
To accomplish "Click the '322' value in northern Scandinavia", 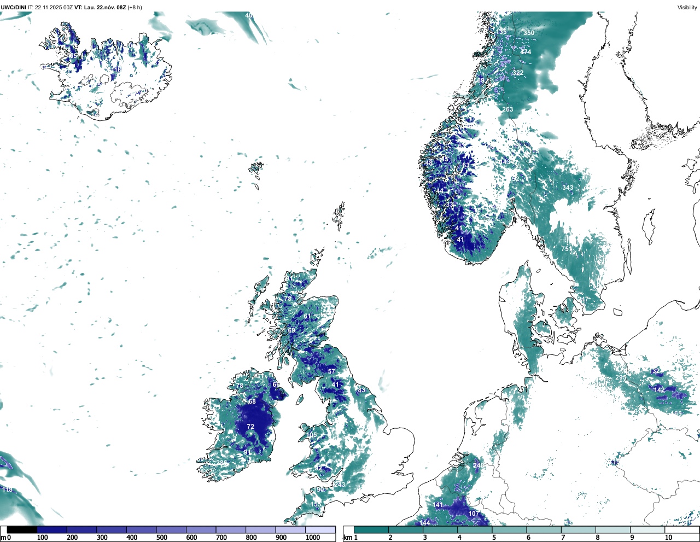I will [x=518, y=73].
